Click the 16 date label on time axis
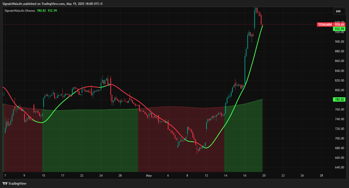This screenshot has width=349, height=188. click(245, 176)
